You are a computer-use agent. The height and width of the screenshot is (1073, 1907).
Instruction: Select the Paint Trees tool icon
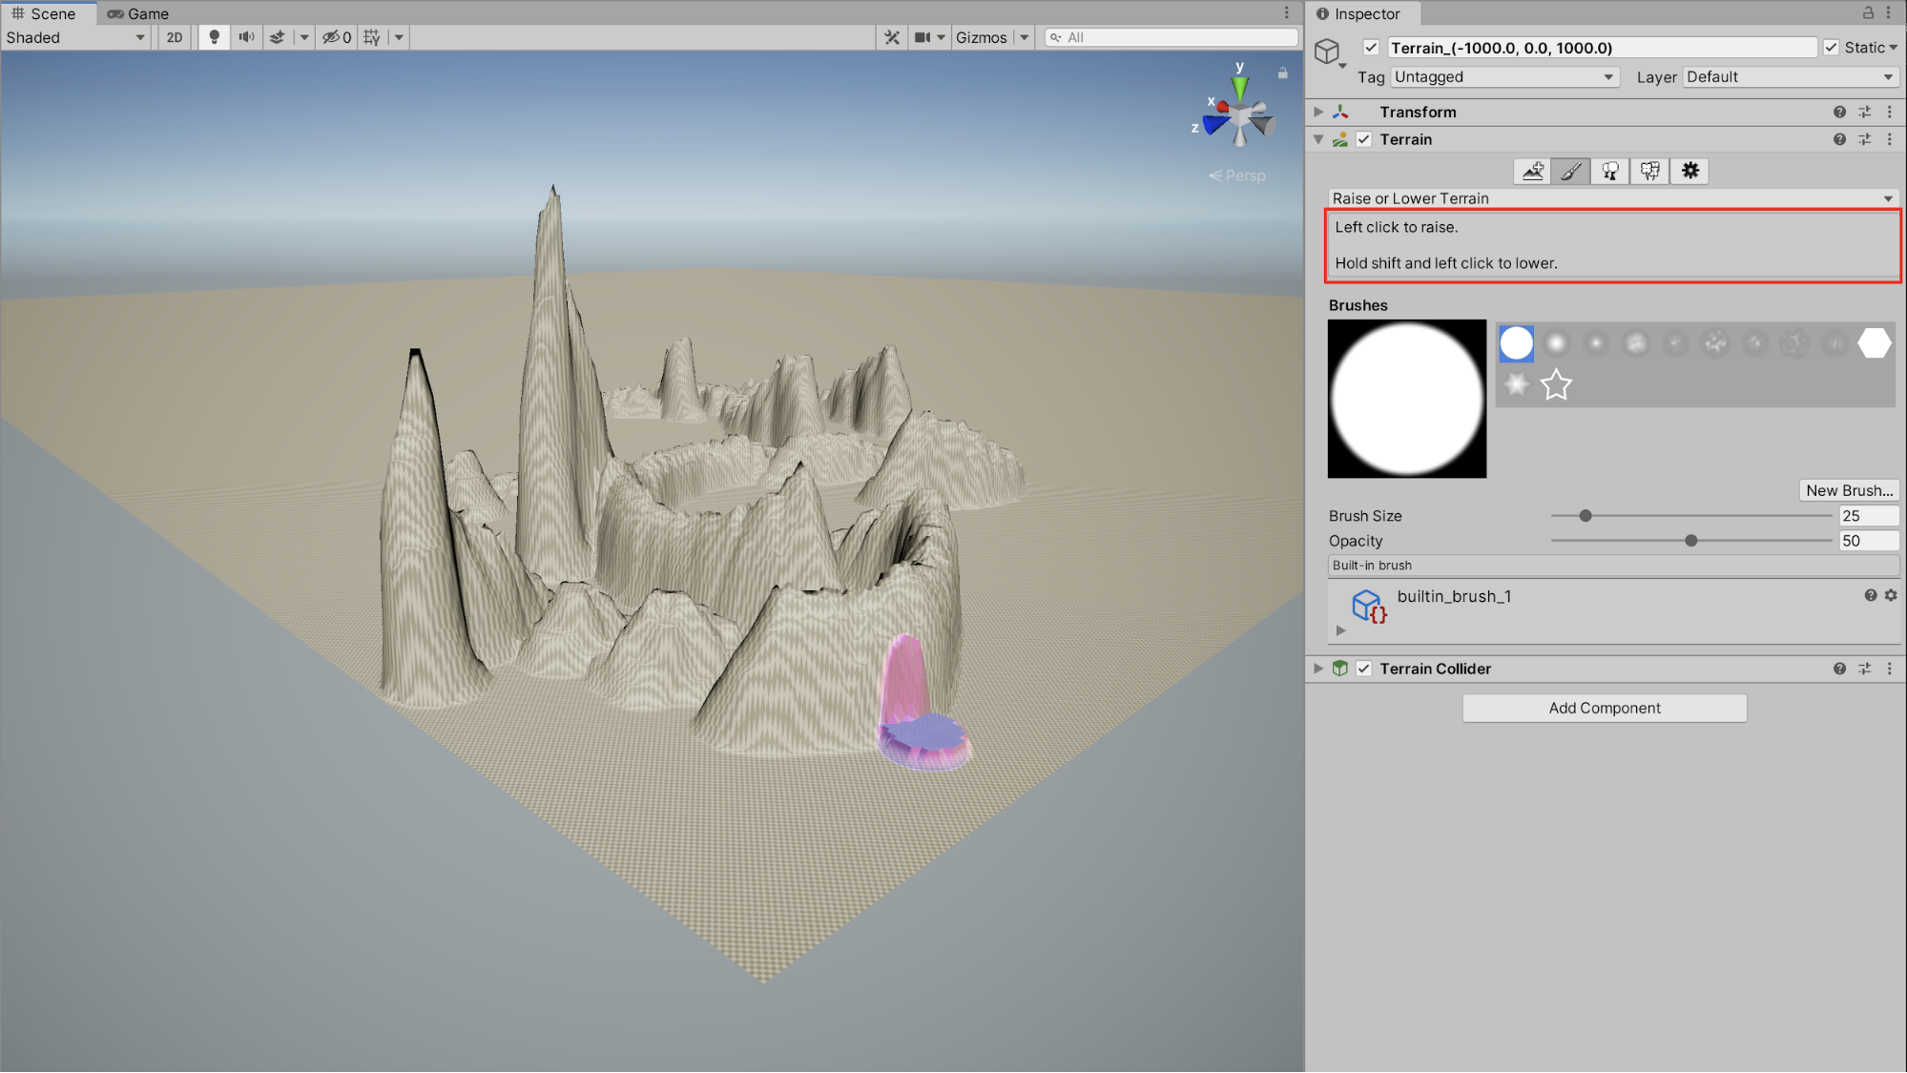(x=1610, y=171)
